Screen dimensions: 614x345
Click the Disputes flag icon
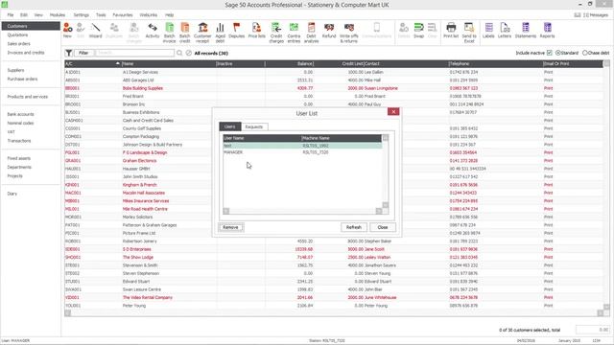pos(237,30)
